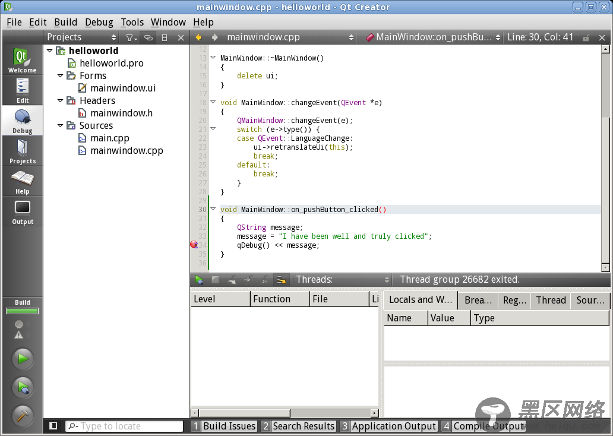Viewport: 613px width, 436px height.
Task: Show the Application Output pane
Action: pyautogui.click(x=389, y=426)
